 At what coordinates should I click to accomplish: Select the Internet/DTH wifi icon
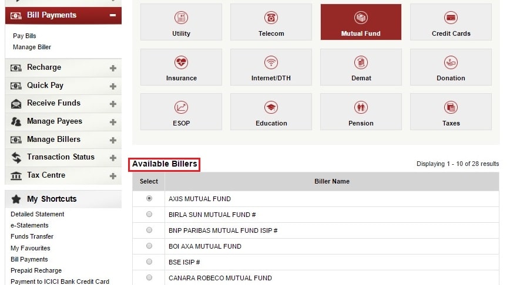(271, 62)
